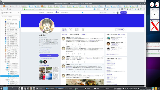The image size is (160, 90).
Task: Retweet the first tweet
Action: pyautogui.click(x=73, y=44)
